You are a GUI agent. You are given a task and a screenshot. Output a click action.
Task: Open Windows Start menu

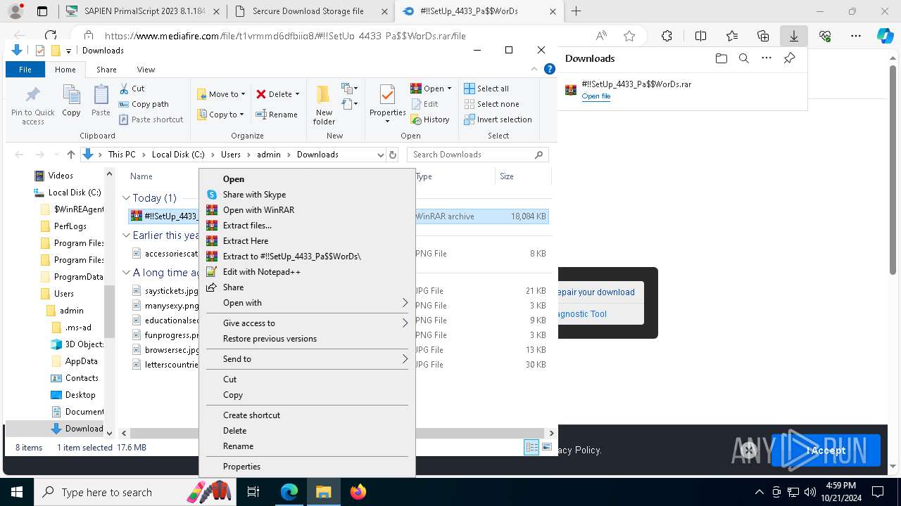pos(16,492)
